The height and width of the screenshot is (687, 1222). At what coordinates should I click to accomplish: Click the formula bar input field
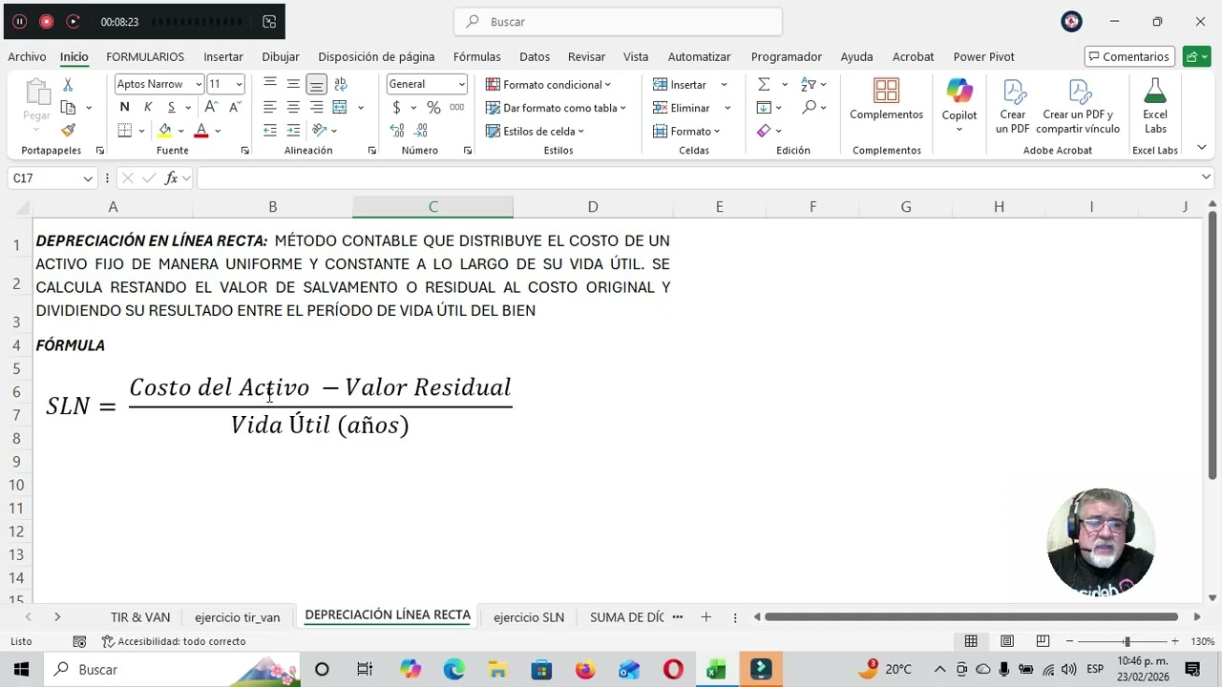click(x=697, y=177)
